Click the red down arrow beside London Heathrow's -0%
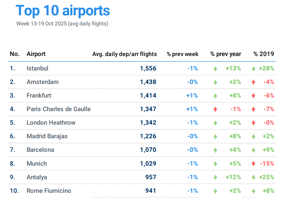The image size is (288, 200). pos(253,123)
